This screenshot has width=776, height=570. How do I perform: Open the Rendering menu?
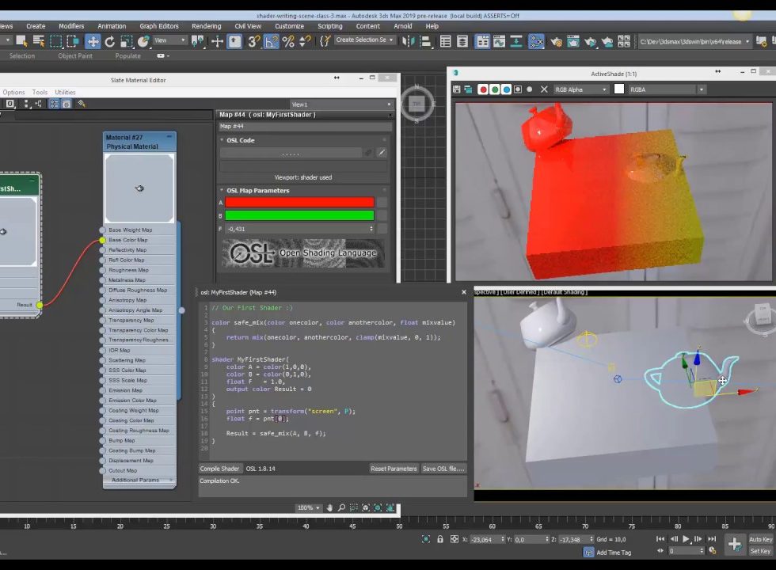point(207,26)
